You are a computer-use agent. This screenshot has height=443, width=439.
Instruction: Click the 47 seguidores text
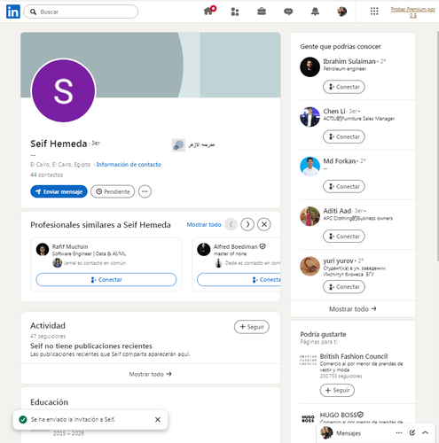(x=48, y=336)
